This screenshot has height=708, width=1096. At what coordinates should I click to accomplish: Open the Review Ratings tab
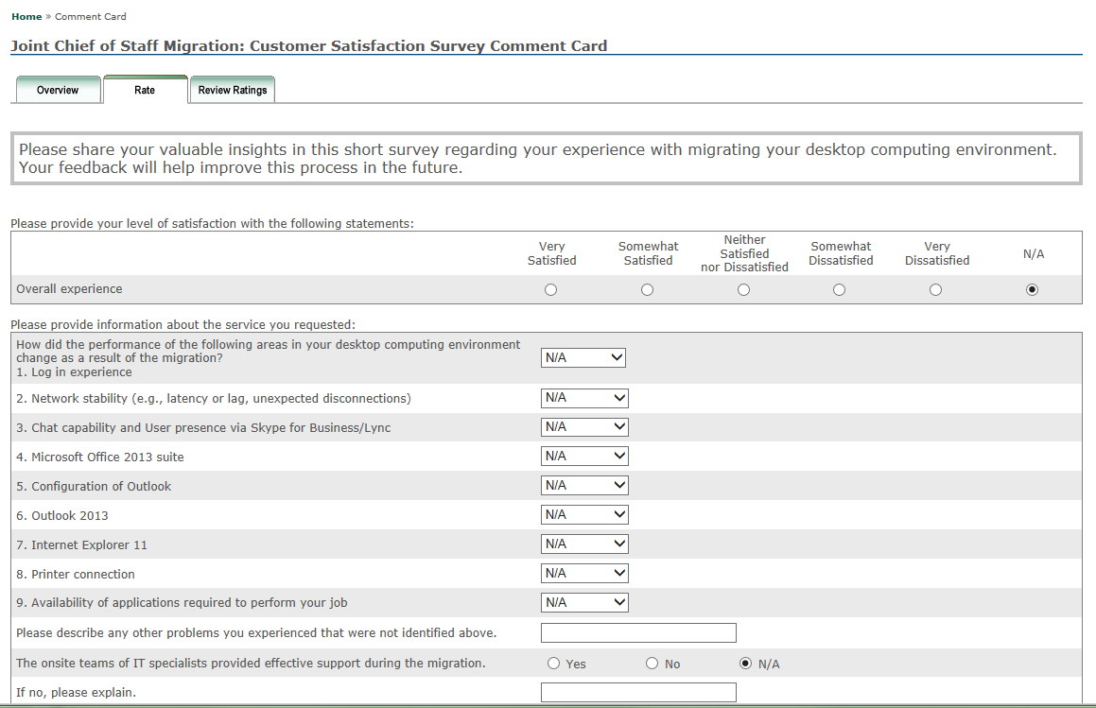[x=233, y=90]
